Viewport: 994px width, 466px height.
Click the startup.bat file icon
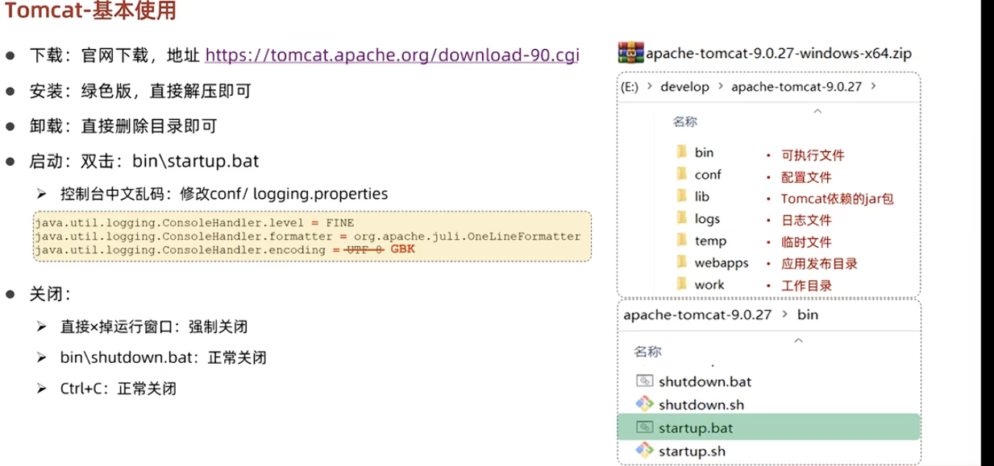click(x=644, y=427)
